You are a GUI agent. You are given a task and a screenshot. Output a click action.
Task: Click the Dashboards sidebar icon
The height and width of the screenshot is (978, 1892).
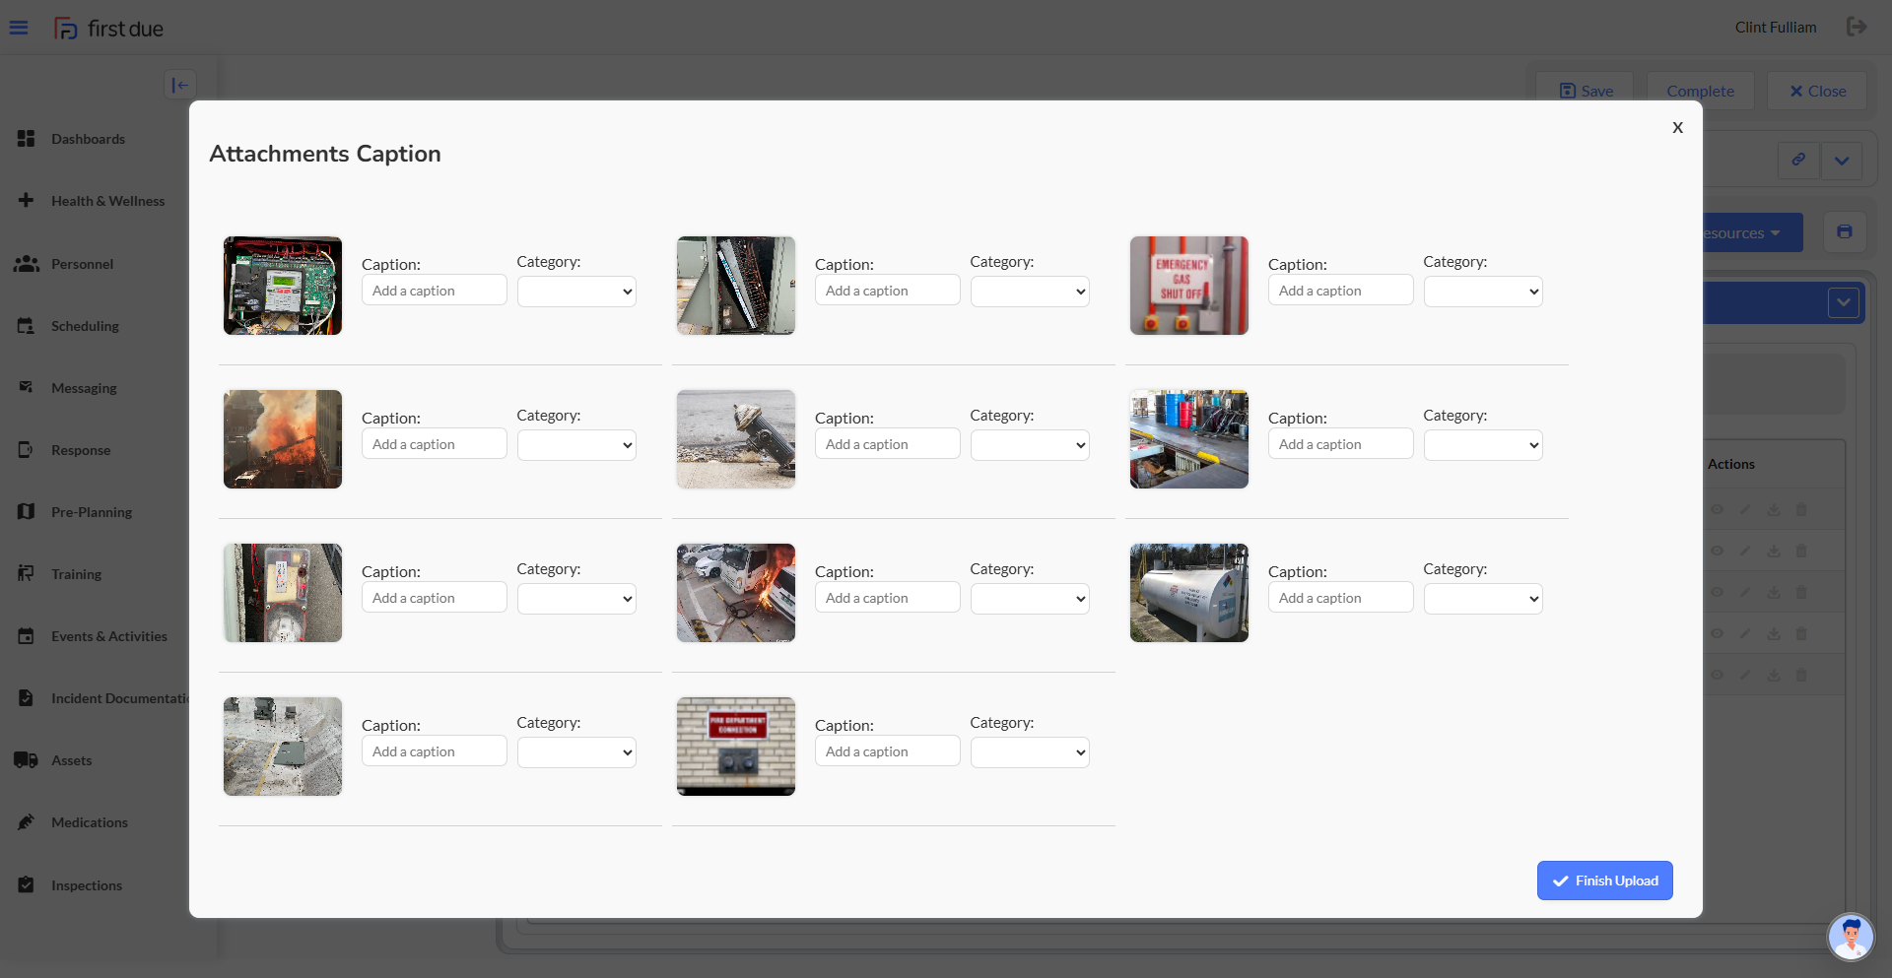point(27,139)
